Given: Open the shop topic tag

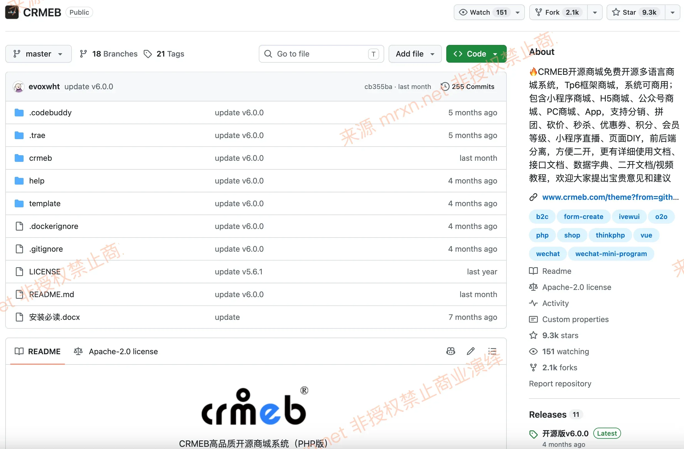Looking at the screenshot, I should [x=572, y=235].
